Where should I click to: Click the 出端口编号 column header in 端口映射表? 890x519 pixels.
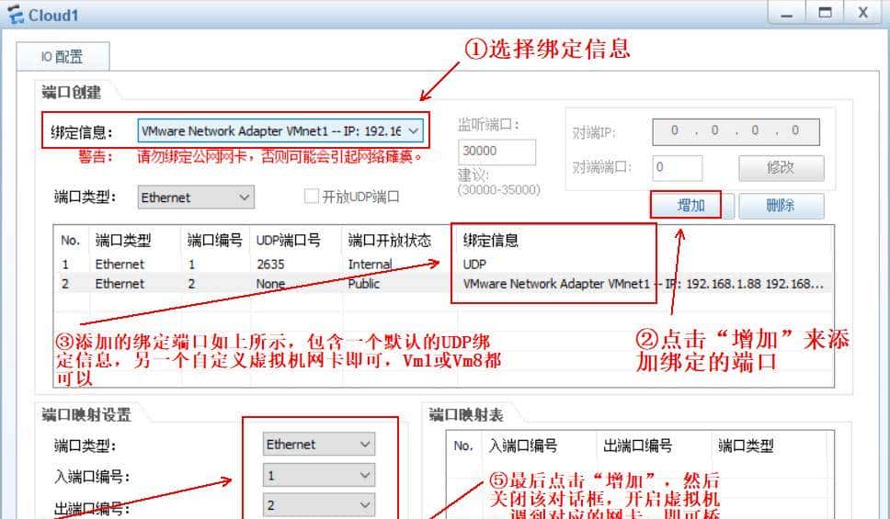(637, 446)
